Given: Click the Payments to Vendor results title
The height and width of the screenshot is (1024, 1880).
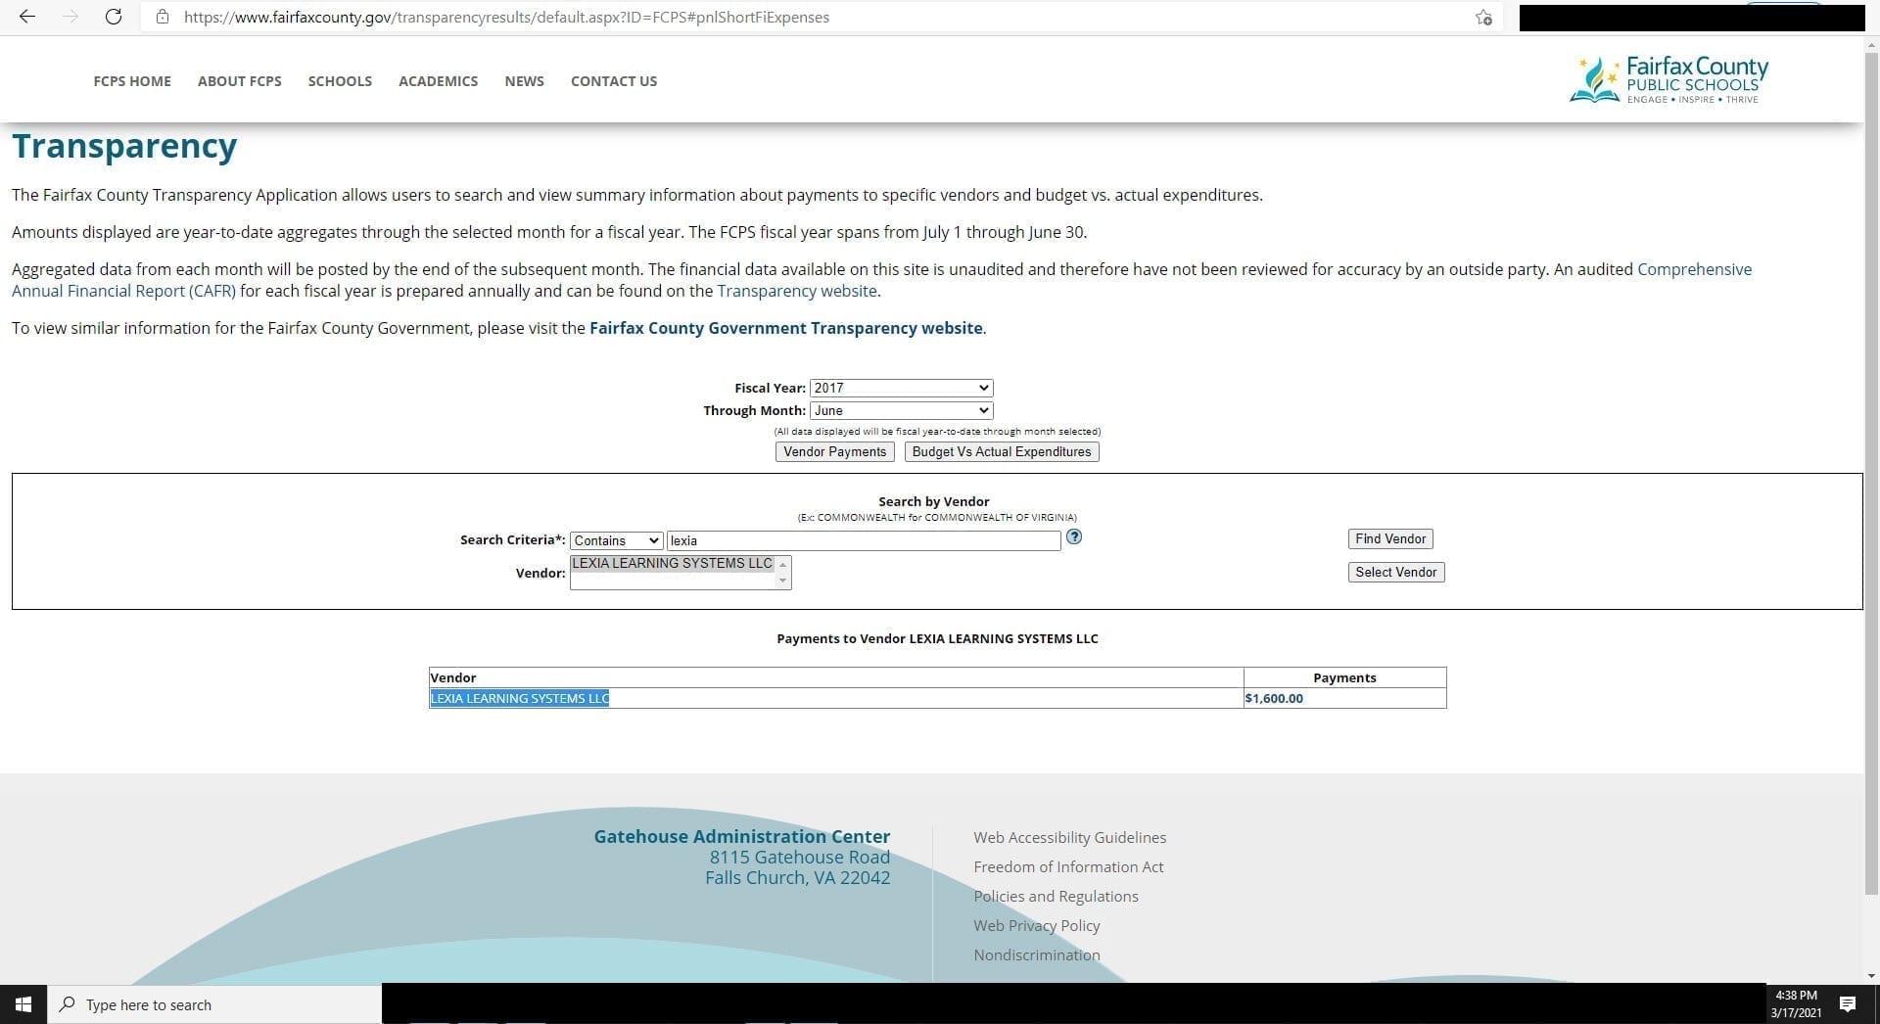Looking at the screenshot, I should (x=937, y=638).
